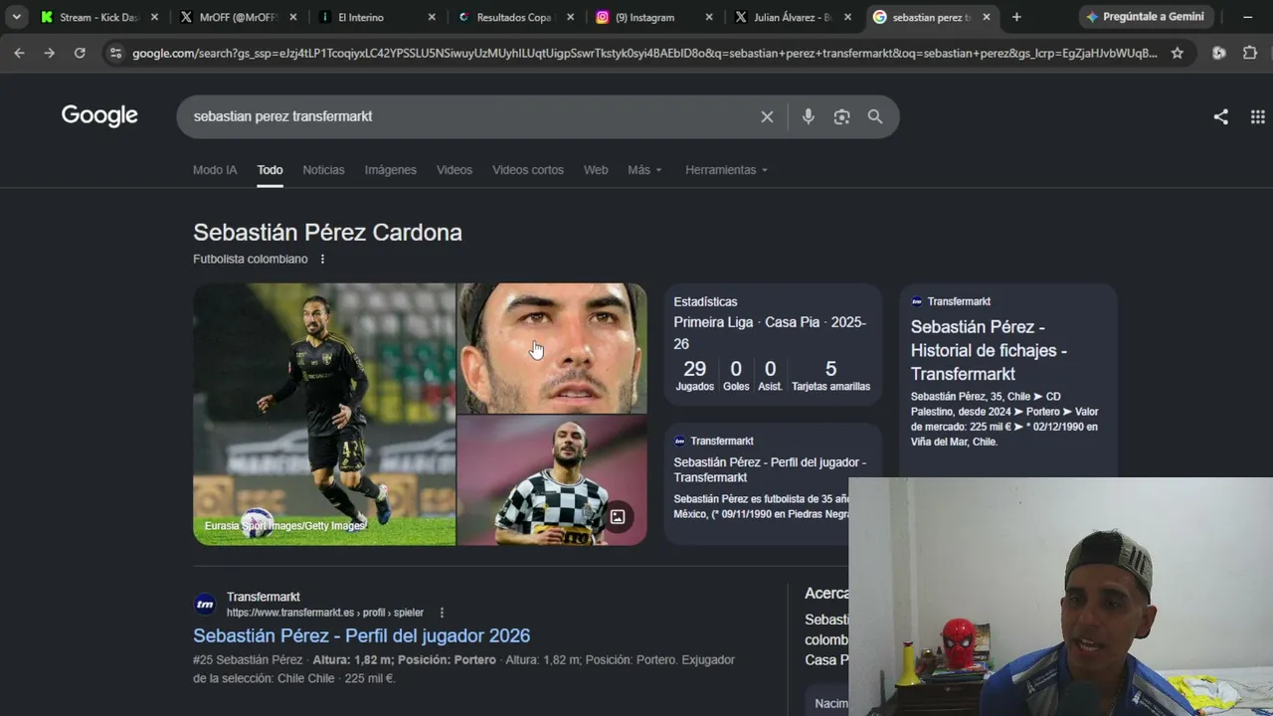Click the Eurasia Sport Images/Getty Images caption
The width and height of the screenshot is (1273, 716).
(x=285, y=526)
